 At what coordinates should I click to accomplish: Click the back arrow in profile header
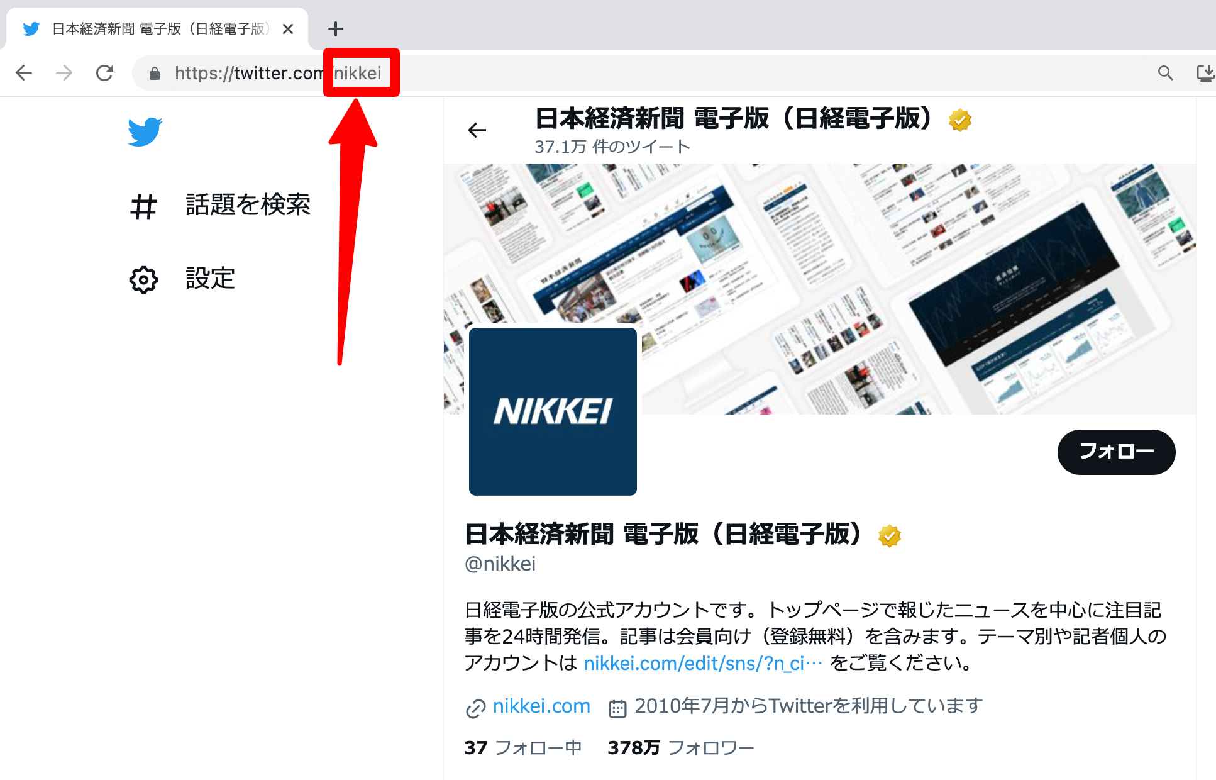click(x=477, y=130)
